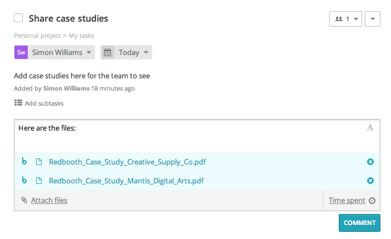Viewport: 391px width, 239px height.
Task: Open Personal project breadcrumb link
Action: [37, 36]
